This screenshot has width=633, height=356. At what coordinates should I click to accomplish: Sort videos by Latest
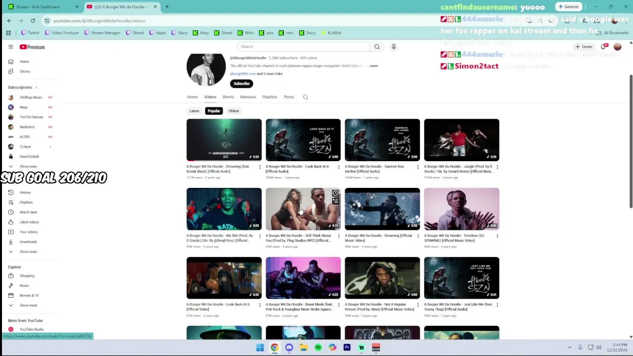point(194,111)
